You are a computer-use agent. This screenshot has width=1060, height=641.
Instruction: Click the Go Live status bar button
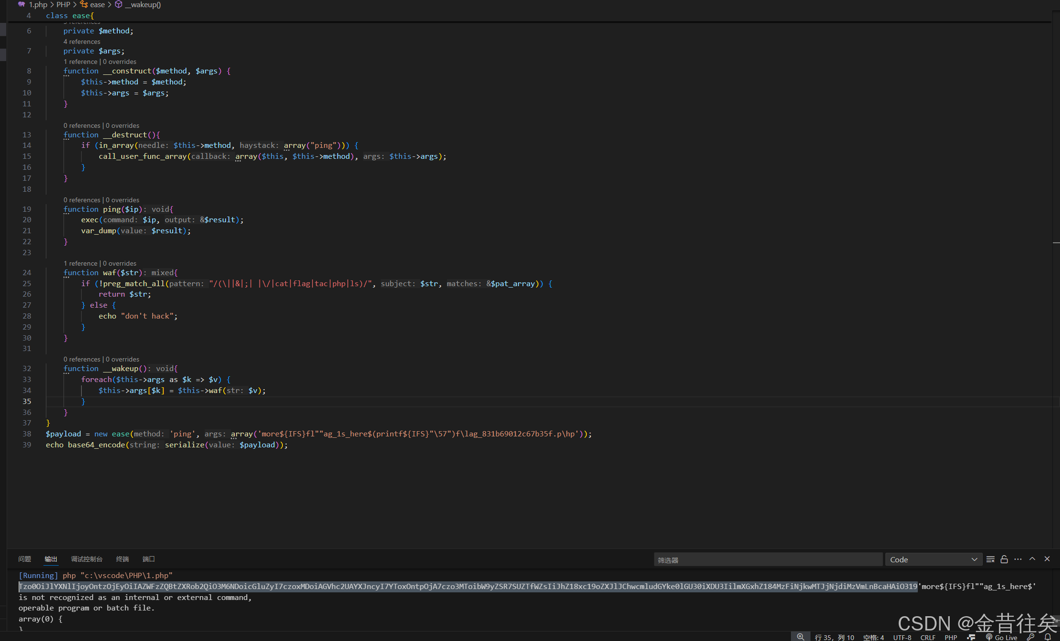pos(1001,637)
